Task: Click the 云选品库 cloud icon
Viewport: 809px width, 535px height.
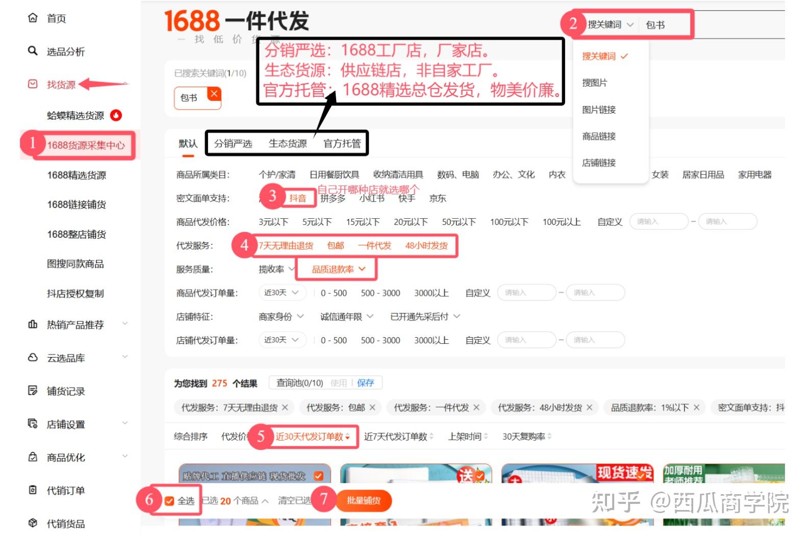Action: pos(33,358)
